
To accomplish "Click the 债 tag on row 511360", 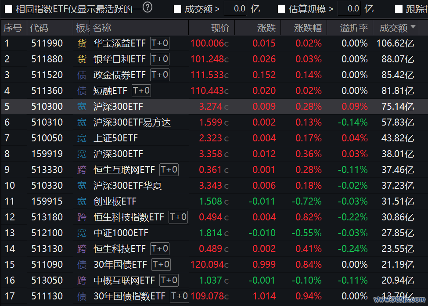I will pos(82,91).
